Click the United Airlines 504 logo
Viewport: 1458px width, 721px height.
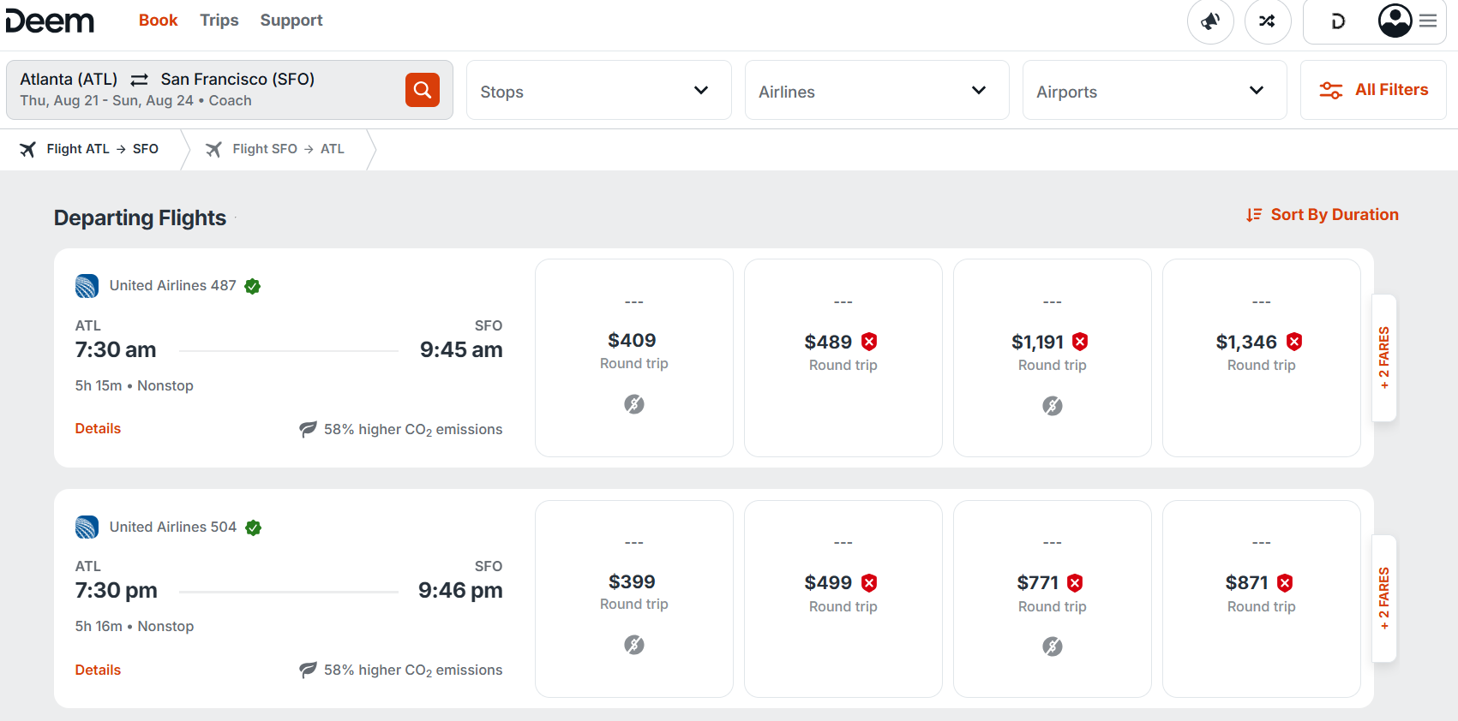coord(87,527)
